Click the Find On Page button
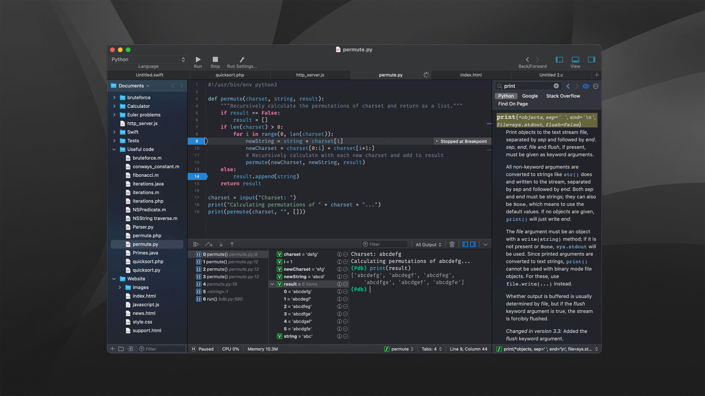705x396 pixels. pyautogui.click(x=513, y=104)
